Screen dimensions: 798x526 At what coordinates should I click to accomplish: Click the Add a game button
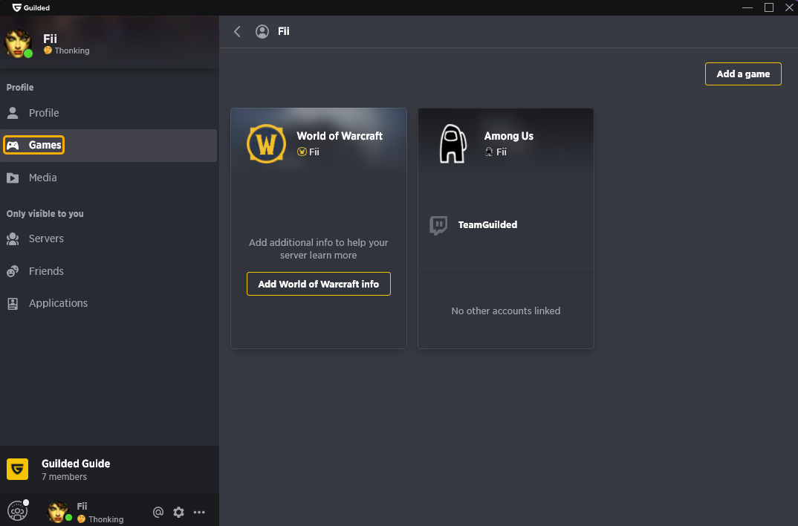[x=743, y=74]
